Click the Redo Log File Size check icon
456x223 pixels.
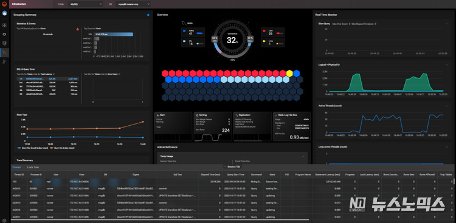pos(276,115)
